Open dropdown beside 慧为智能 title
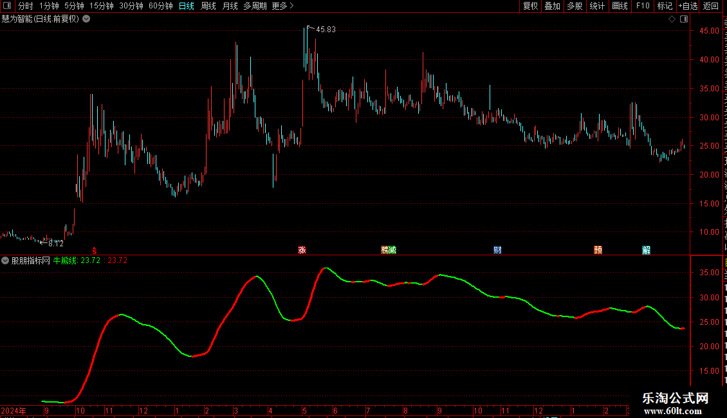Viewport: 727px width, 418px height. [86, 19]
